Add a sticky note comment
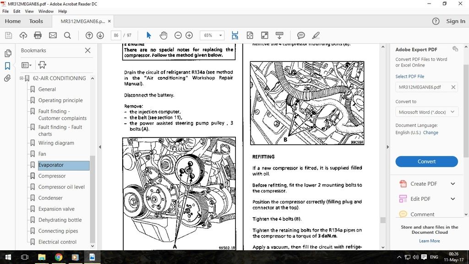The height and width of the screenshot is (264, 469). click(301, 35)
